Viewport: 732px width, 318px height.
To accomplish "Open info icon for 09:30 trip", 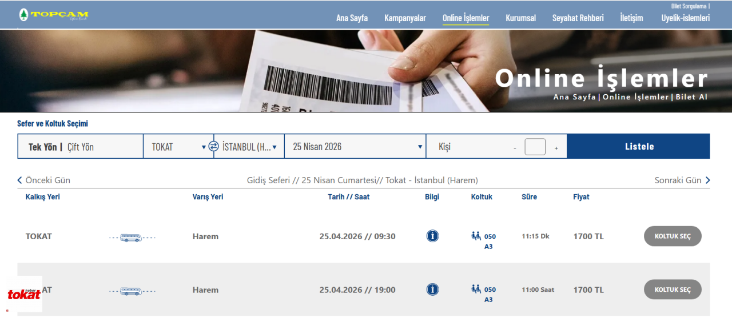I will pyautogui.click(x=432, y=236).
